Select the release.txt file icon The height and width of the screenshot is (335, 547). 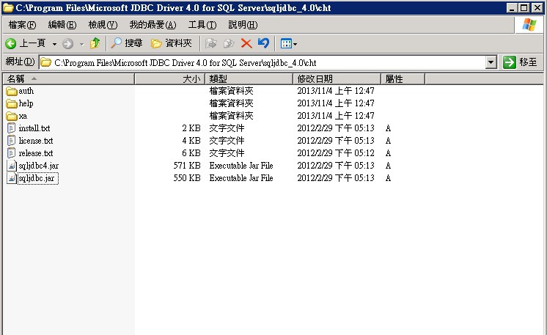(x=12, y=153)
